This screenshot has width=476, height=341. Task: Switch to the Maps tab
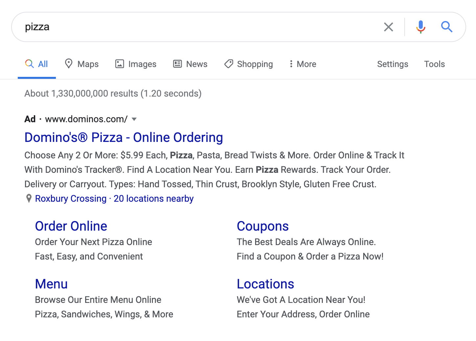[82, 64]
